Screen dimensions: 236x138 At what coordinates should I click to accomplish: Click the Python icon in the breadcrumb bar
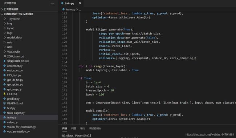(64, 9)
